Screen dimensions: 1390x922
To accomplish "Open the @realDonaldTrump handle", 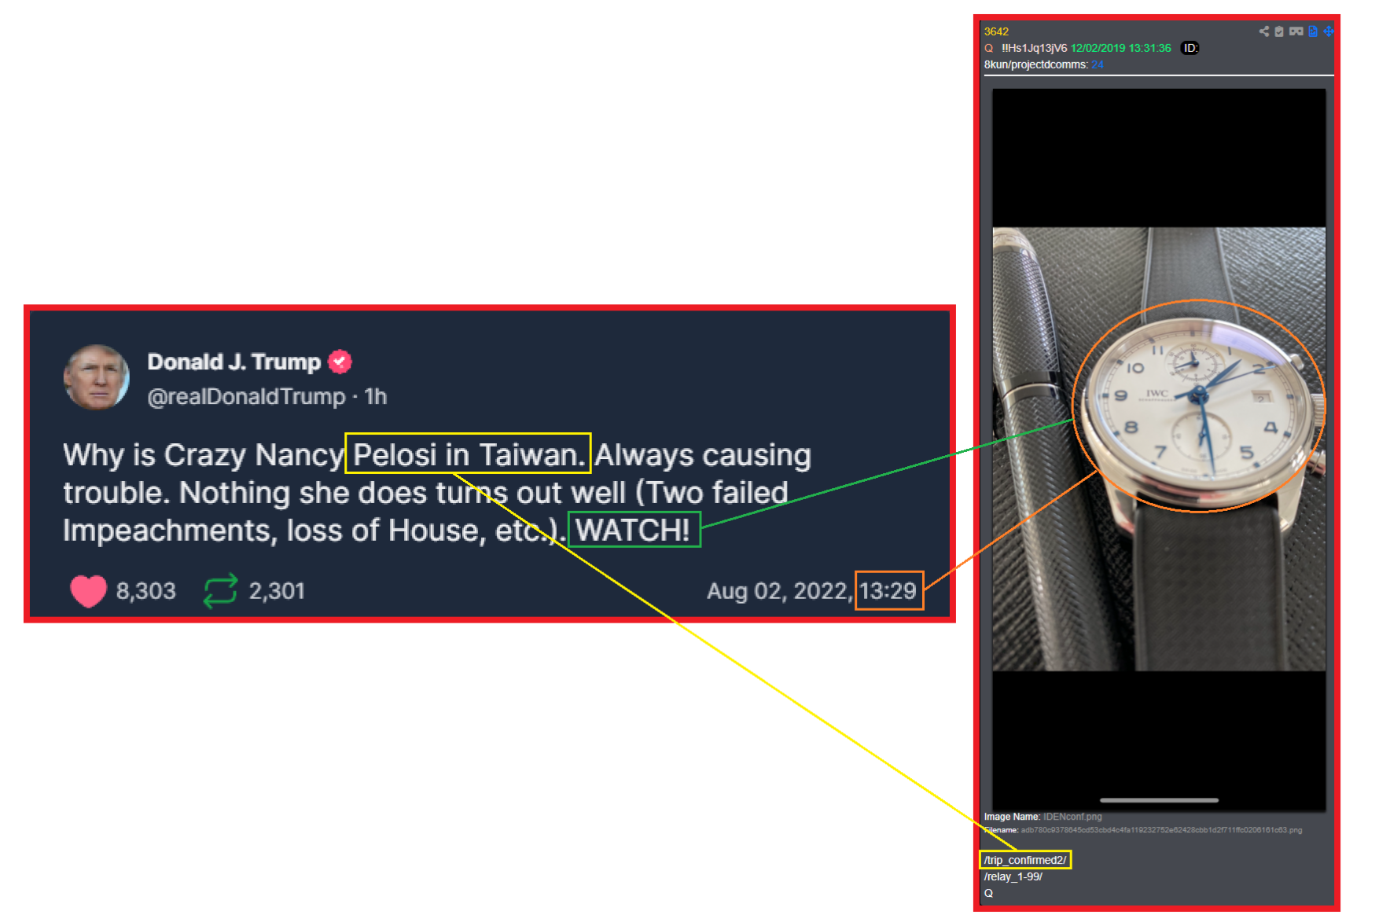I will 246,396.
